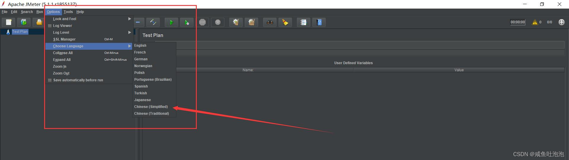Viewport: 569px width, 160px height.
Task: Click the Shutdown test icon
Action: pos(218,22)
